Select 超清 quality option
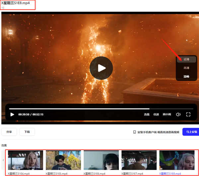 [186, 59]
